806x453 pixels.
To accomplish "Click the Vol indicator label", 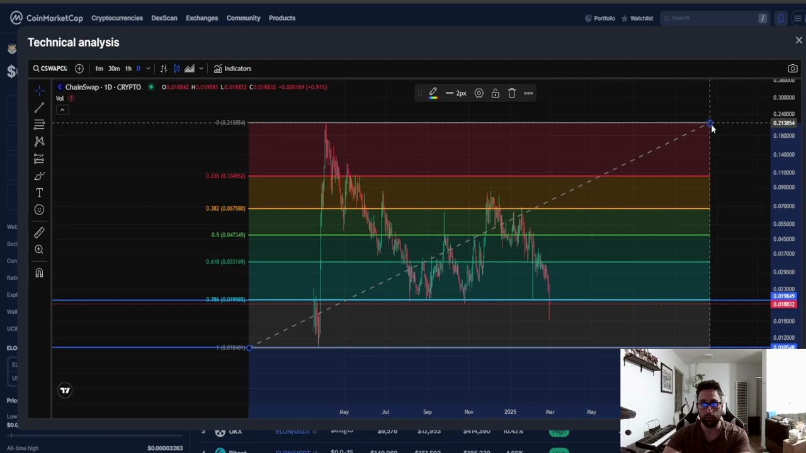I will [60, 98].
